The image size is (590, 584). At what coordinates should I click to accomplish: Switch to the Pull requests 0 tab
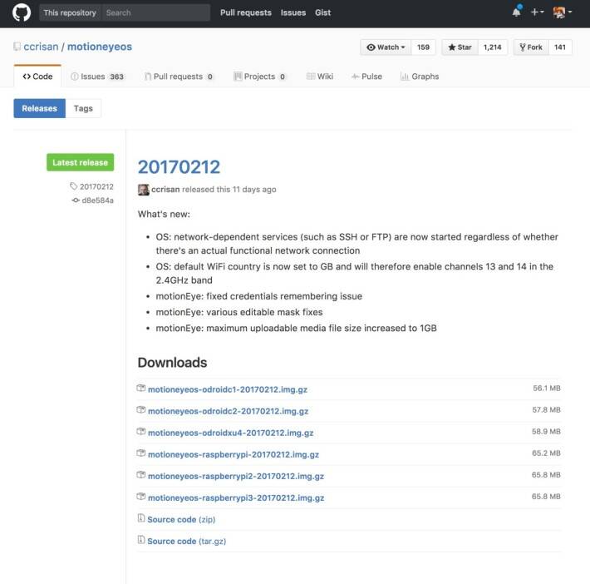(179, 77)
